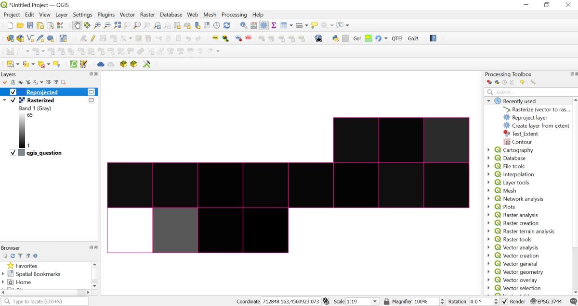Open the Project menu
578x306 pixels.
tap(12, 15)
